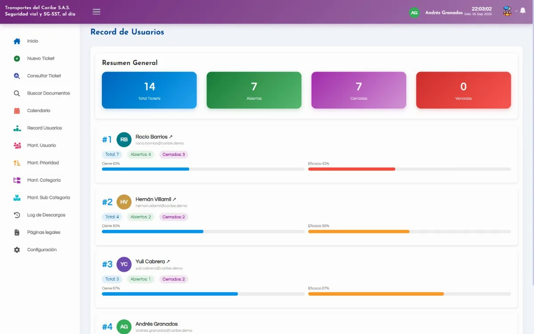Viewport: 534px width, 334px height.
Task: Click Hernán Villamil orange Eficacia 50% bar
Action: [x=359, y=232]
